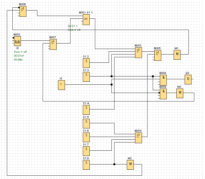205x179 pixels.
Task: Select the B002 pulse generator block
Action: point(17,42)
